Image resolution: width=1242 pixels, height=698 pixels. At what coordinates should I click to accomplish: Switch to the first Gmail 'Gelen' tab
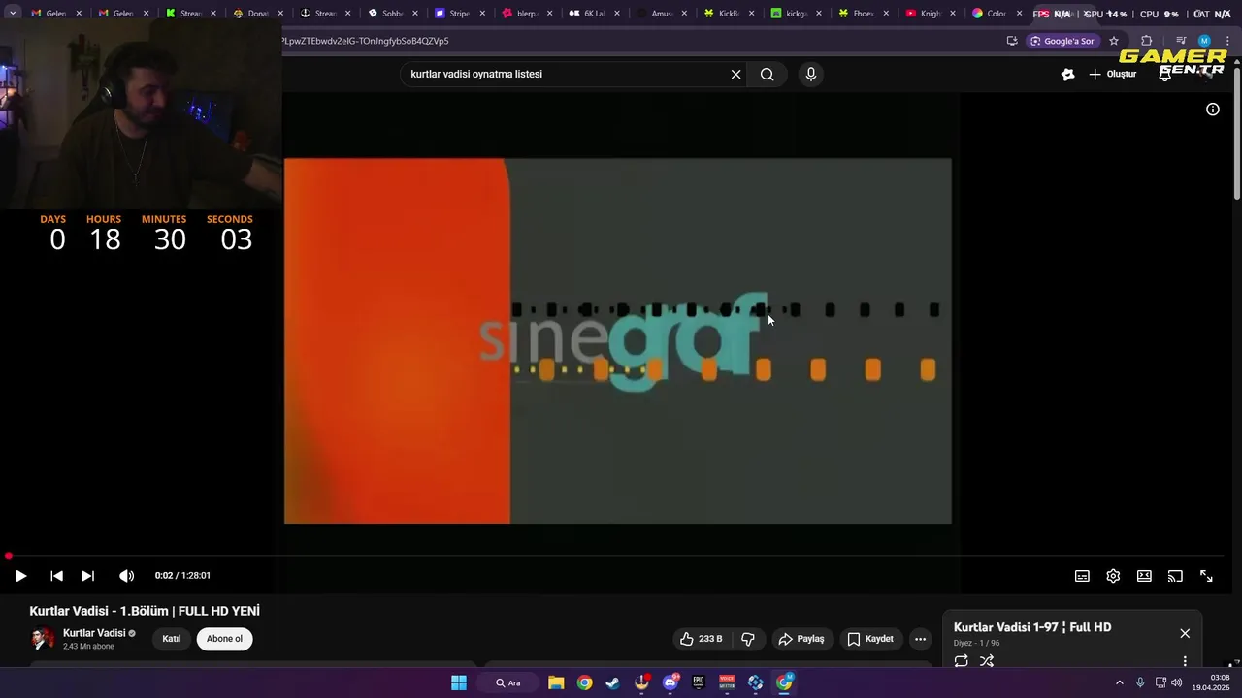(x=55, y=14)
